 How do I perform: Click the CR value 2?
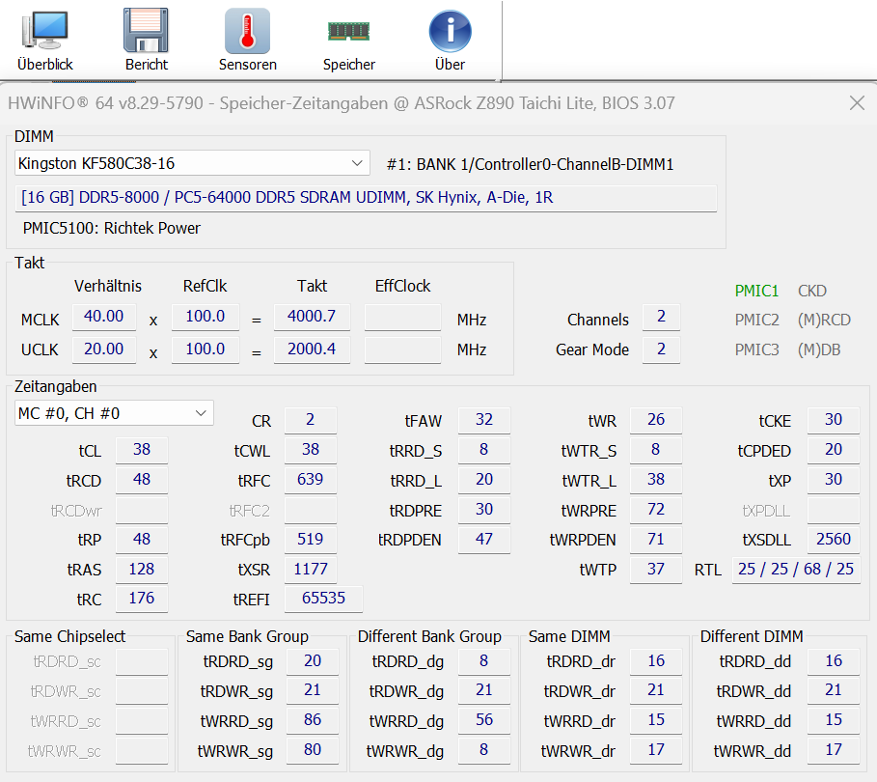[311, 420]
